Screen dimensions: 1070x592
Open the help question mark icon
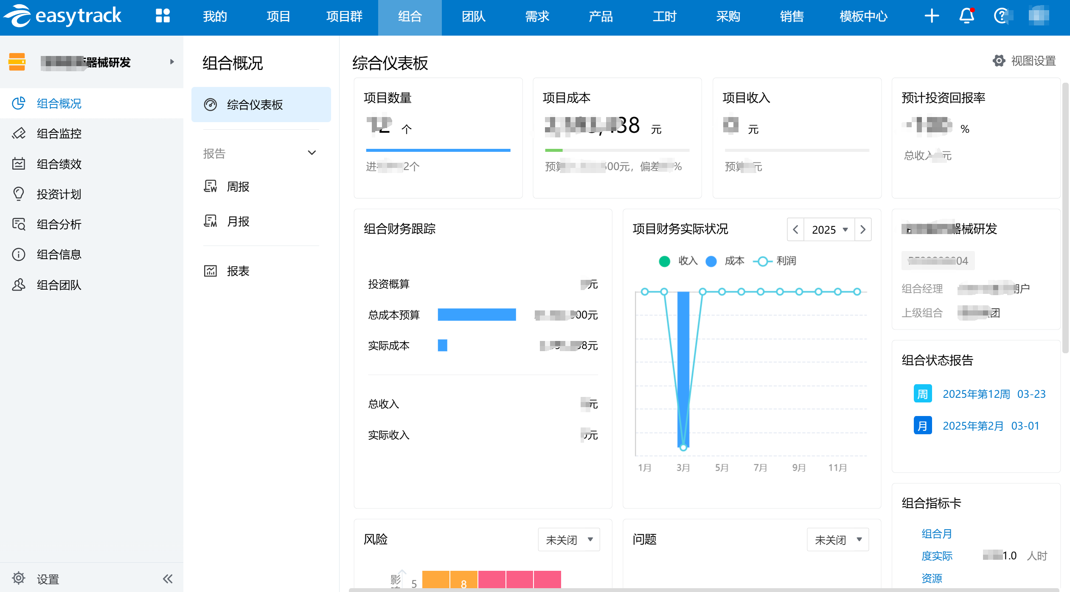(1001, 16)
